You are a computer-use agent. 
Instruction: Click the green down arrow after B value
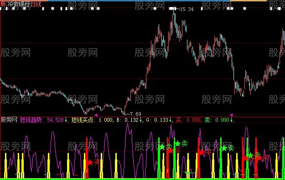140,120
